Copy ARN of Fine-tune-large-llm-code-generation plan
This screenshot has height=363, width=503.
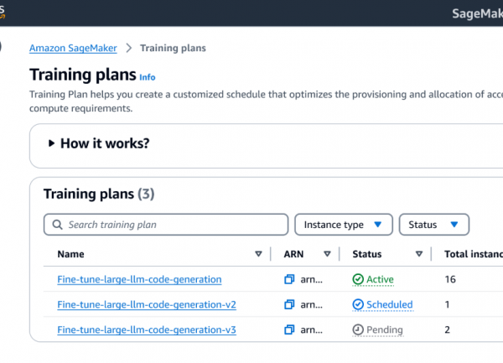tap(289, 279)
